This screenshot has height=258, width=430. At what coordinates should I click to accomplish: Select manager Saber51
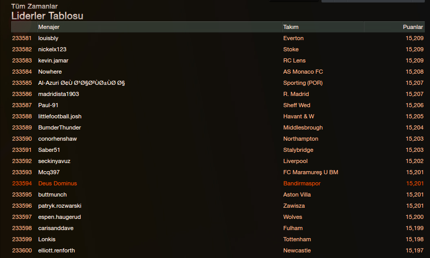[49, 150]
